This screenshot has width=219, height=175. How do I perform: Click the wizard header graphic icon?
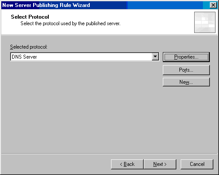pyautogui.click(x=205, y=22)
